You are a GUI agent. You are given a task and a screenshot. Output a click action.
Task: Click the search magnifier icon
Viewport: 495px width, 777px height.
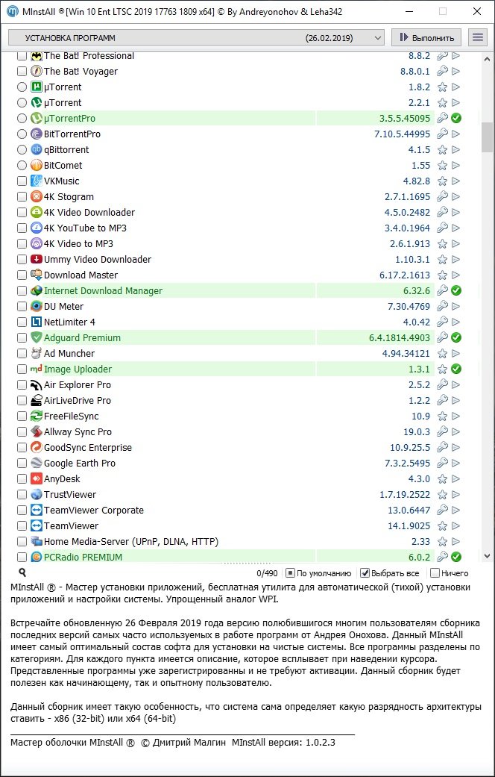[x=22, y=572]
